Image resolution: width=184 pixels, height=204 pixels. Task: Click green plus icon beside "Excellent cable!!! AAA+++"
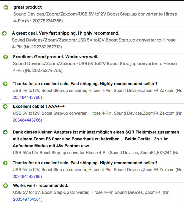coord(5,107)
